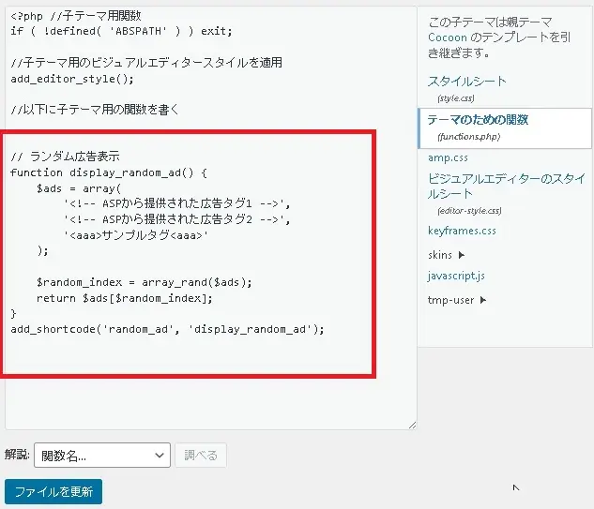Expand the skins folder
Screen dimensions: 594x509
click(446, 255)
